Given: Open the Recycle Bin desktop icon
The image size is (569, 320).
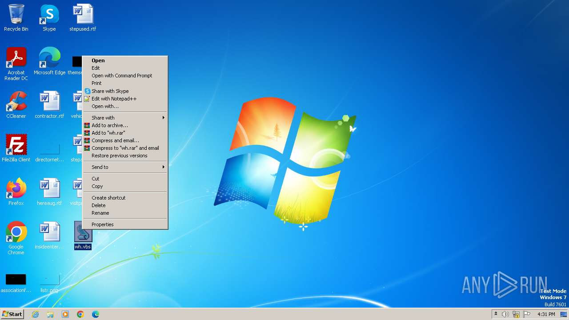Looking at the screenshot, I should coord(16,18).
